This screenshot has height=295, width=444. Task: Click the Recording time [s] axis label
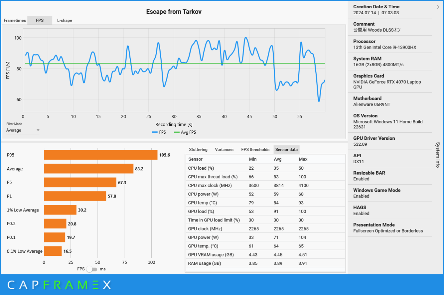tap(174, 124)
